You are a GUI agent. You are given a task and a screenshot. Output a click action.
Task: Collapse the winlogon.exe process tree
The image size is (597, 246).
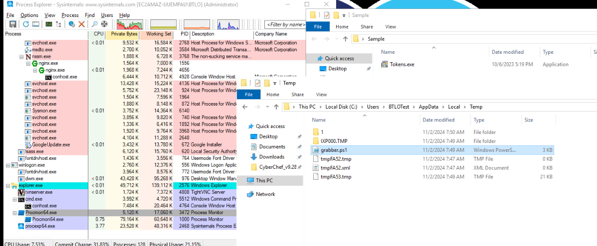point(9,165)
